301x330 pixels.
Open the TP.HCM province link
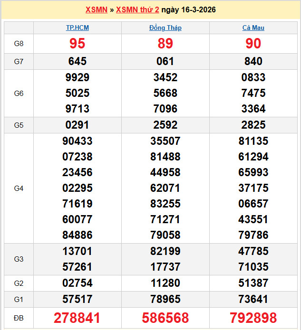pyautogui.click(x=77, y=28)
